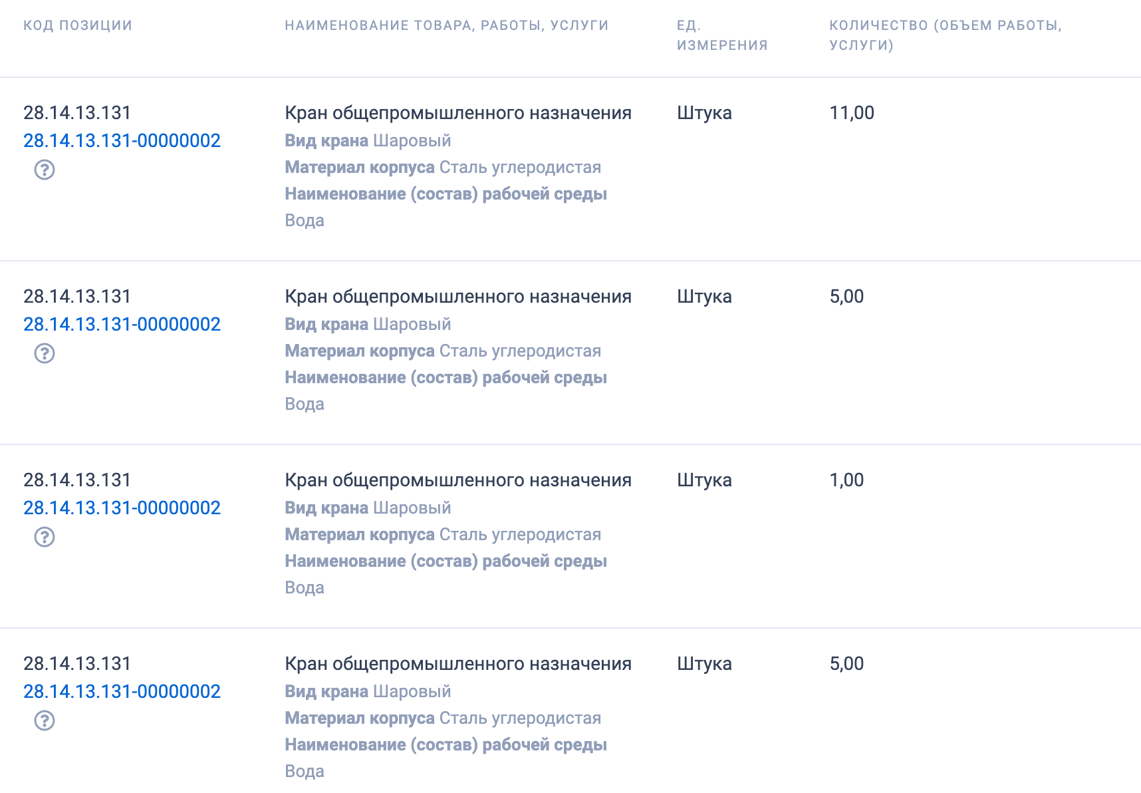Select the help tooltip icon for quantity 1,00 row
1141x793 pixels.
click(x=45, y=538)
